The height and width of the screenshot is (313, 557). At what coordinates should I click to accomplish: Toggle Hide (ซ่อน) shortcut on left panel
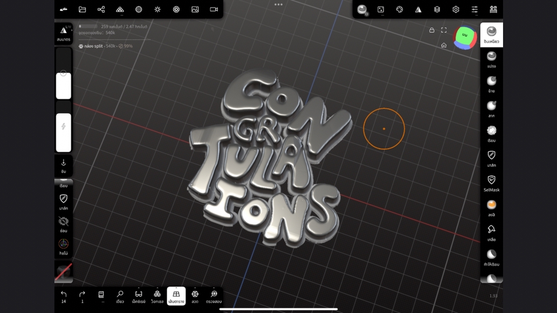pyautogui.click(x=64, y=224)
